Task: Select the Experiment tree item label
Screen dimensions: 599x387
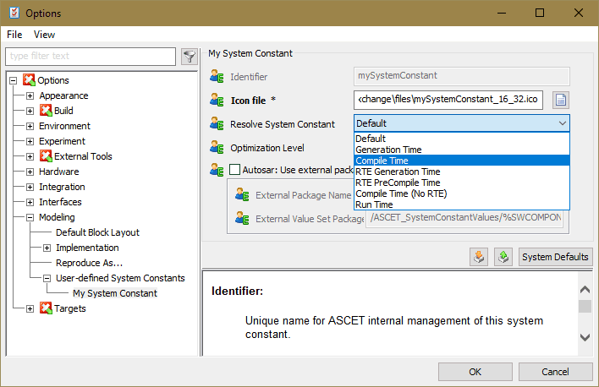Action: pos(62,141)
